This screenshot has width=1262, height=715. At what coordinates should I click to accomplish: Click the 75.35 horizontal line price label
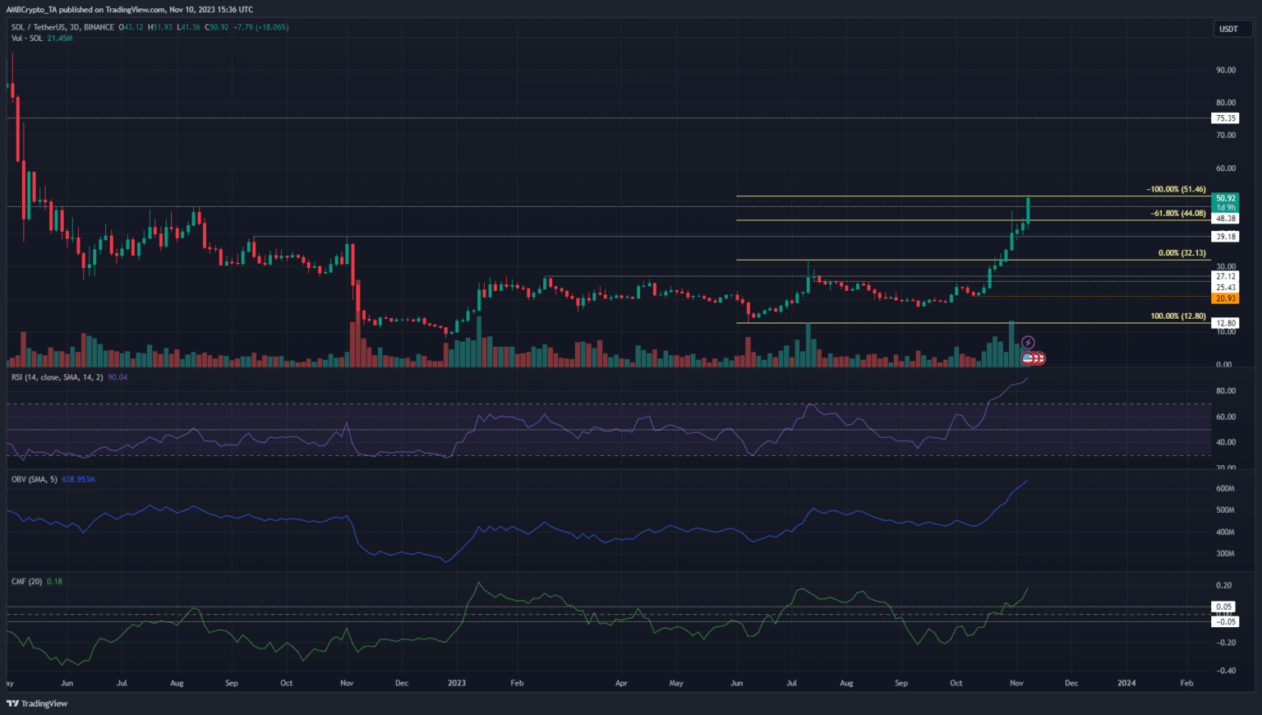tap(1226, 118)
